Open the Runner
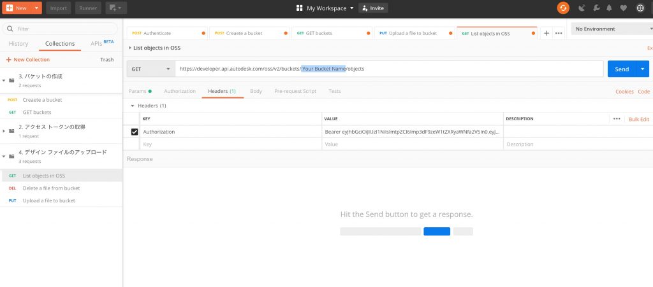The width and height of the screenshot is (653, 287). (88, 8)
